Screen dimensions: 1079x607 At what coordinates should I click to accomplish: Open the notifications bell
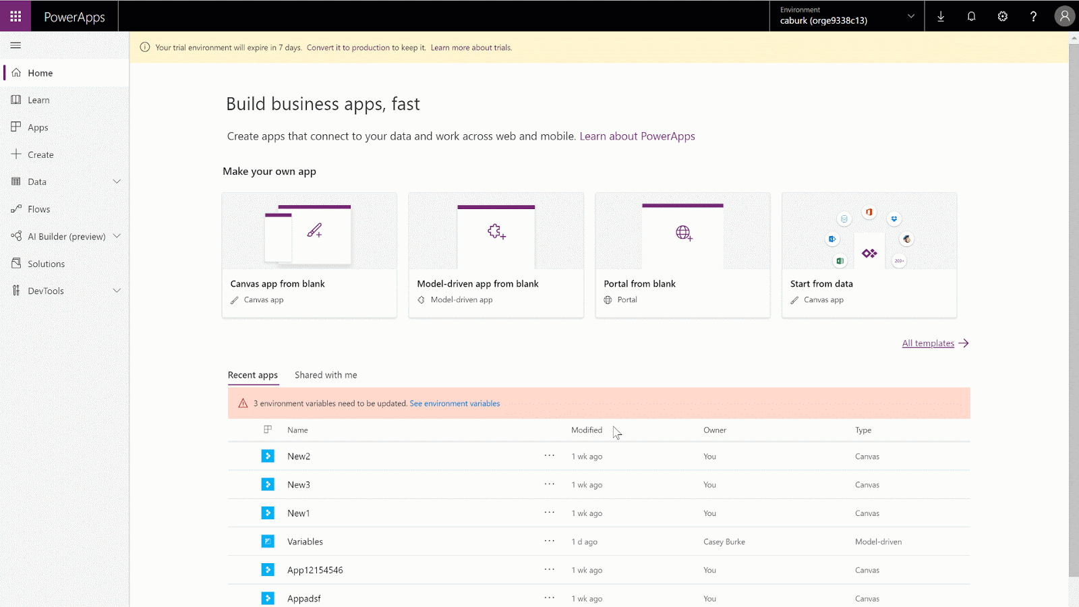point(971,16)
